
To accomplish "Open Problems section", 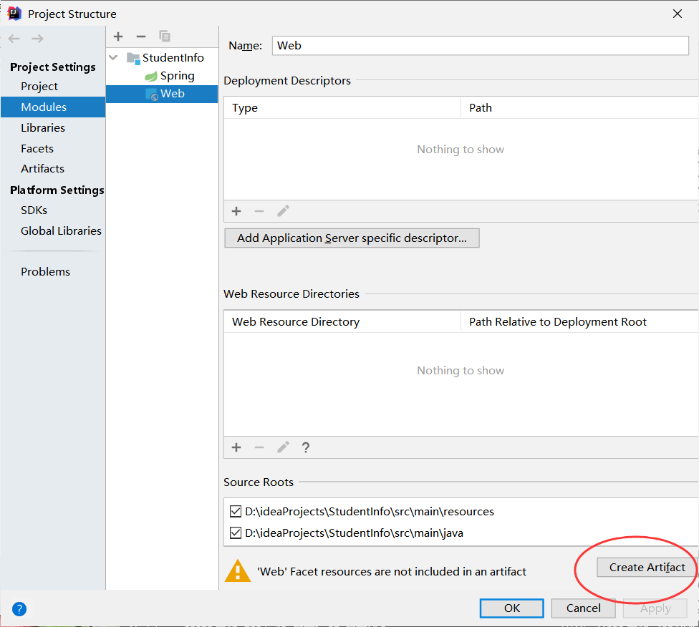I will click(45, 272).
